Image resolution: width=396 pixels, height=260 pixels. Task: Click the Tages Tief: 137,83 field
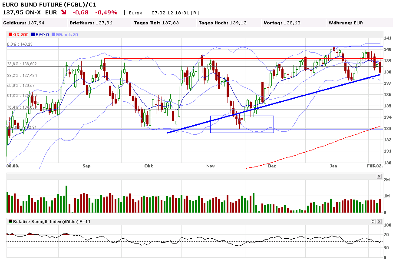165,23
